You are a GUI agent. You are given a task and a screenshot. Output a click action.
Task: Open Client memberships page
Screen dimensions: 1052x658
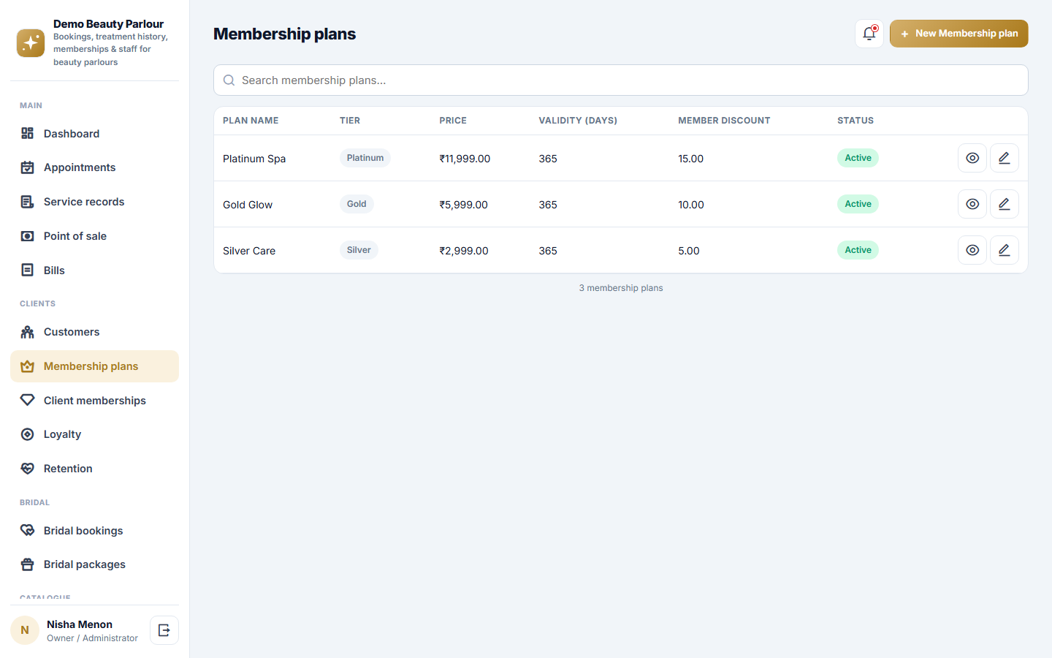coord(94,400)
